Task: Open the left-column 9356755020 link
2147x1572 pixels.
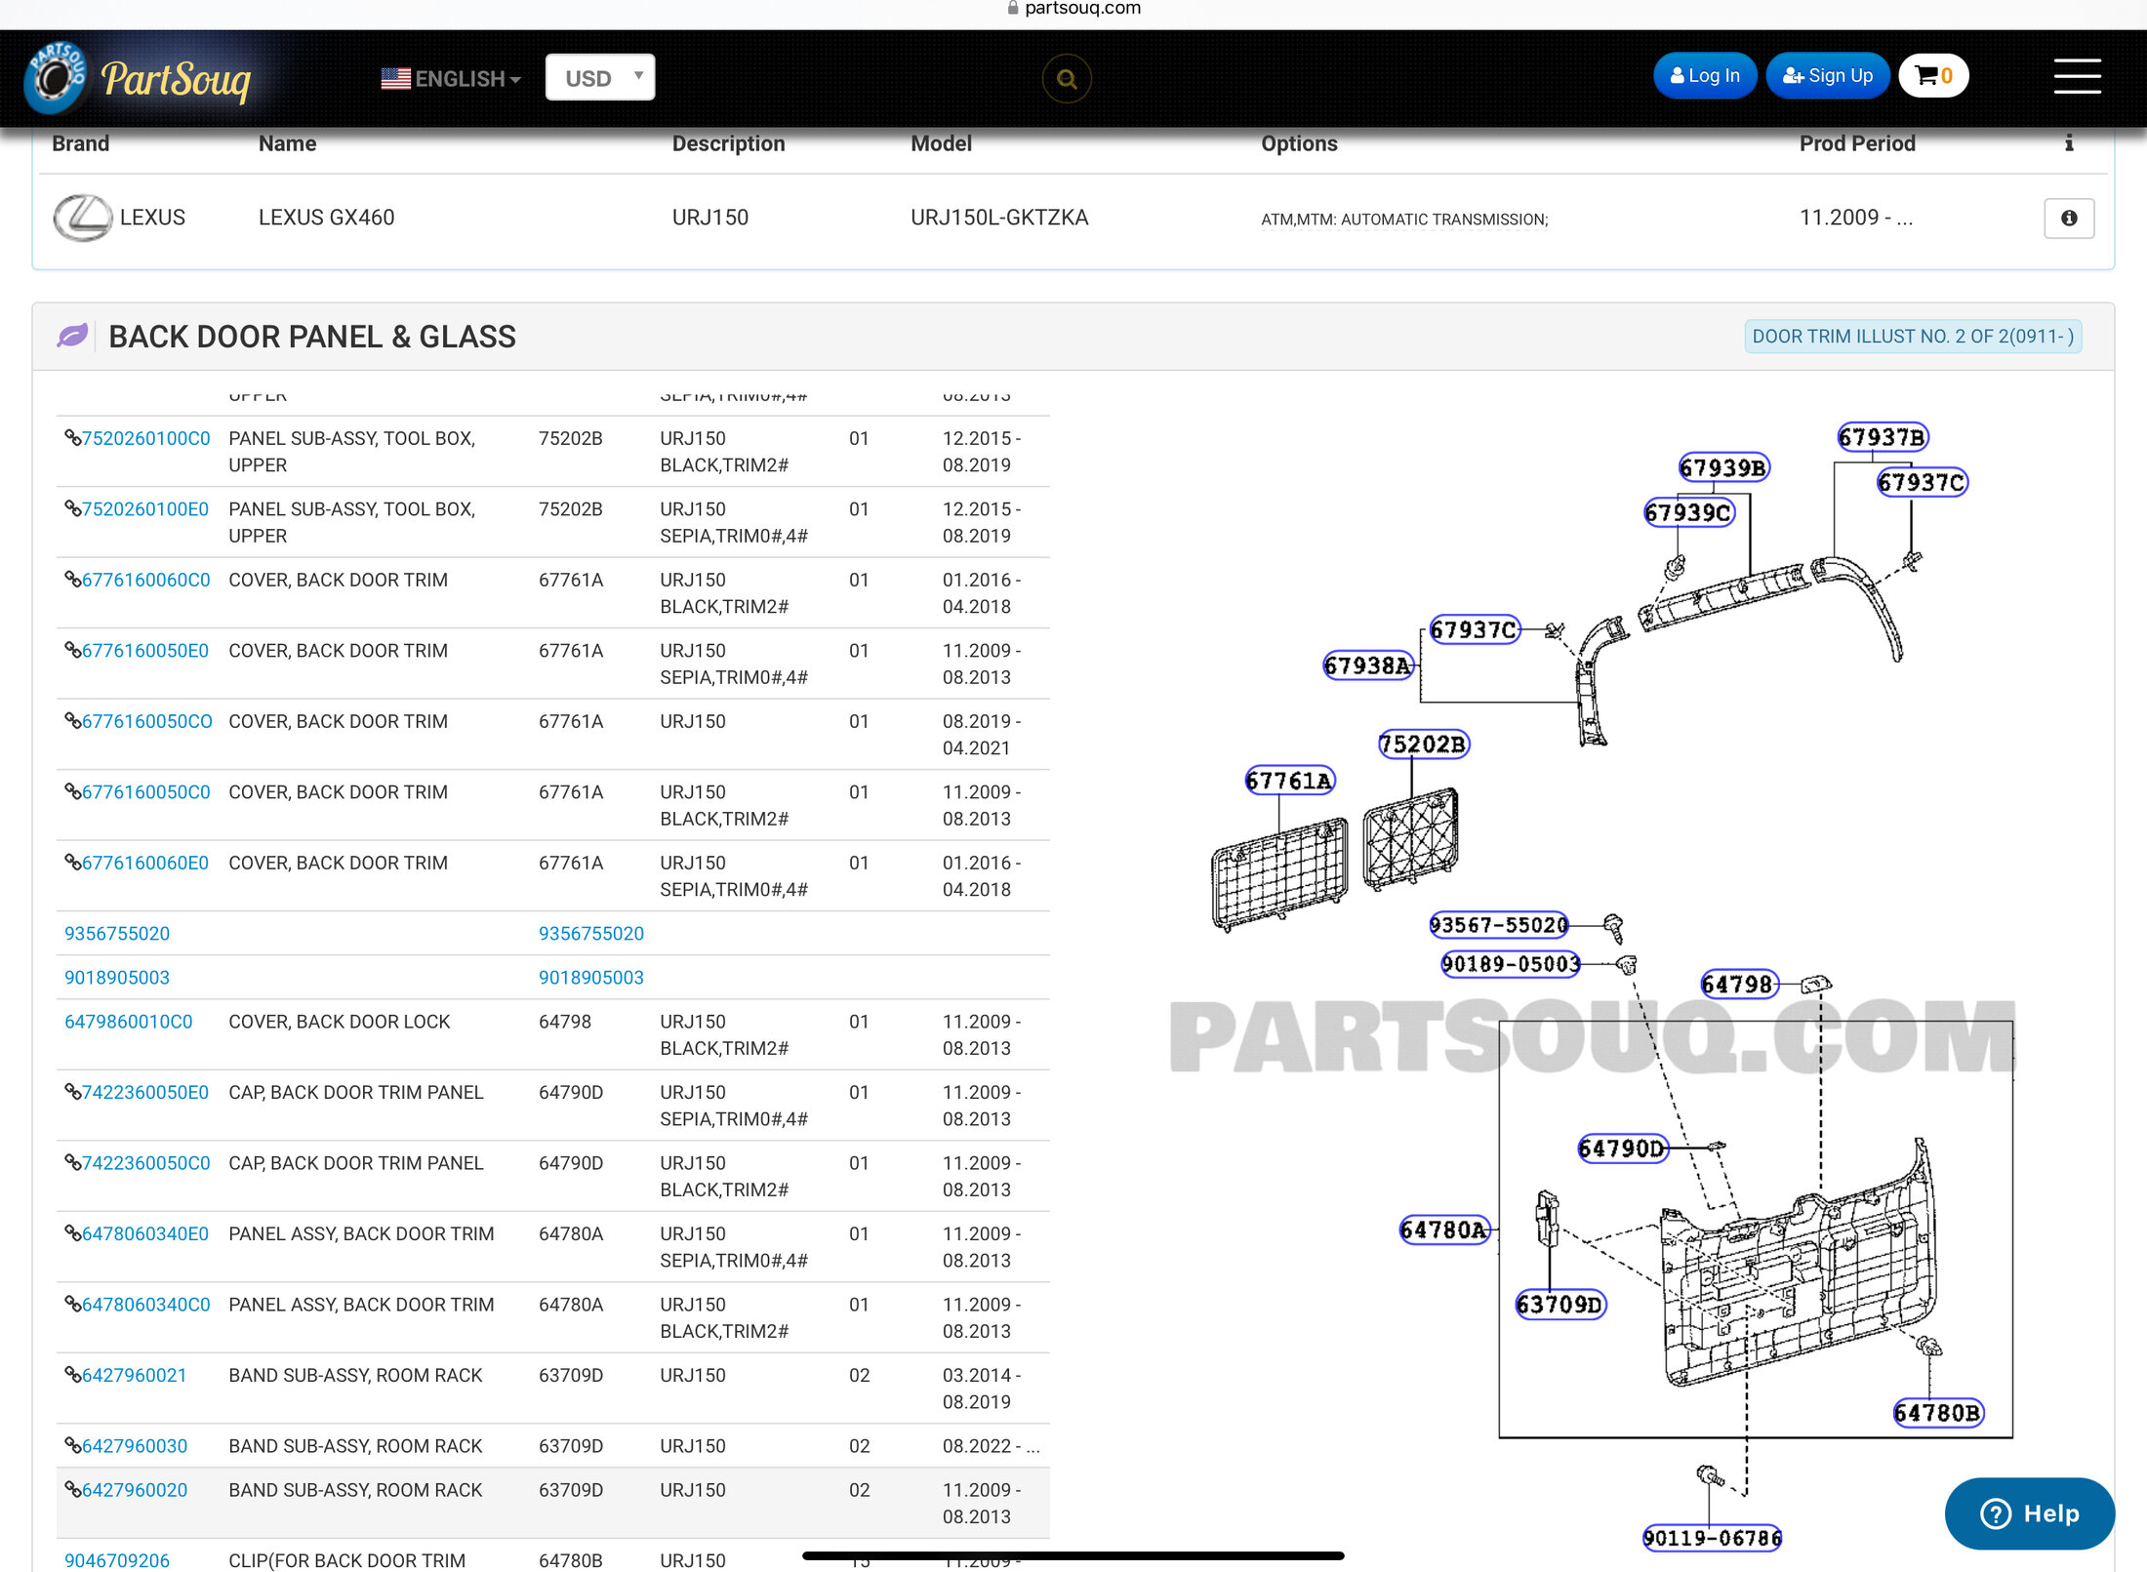Action: (117, 933)
